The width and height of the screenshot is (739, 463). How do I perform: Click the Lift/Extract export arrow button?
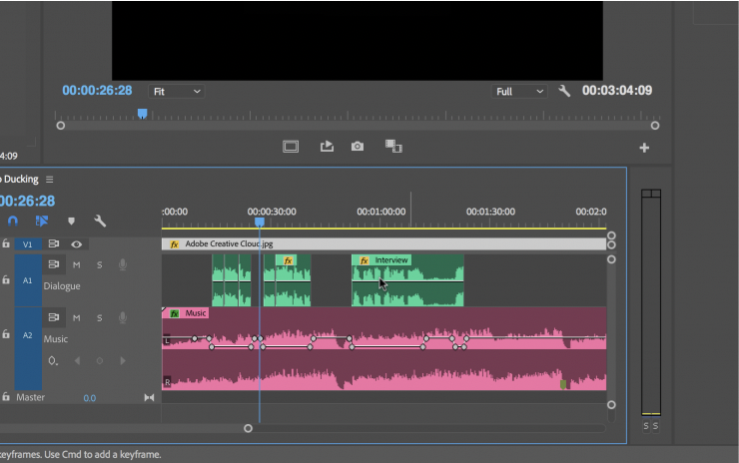(x=327, y=147)
